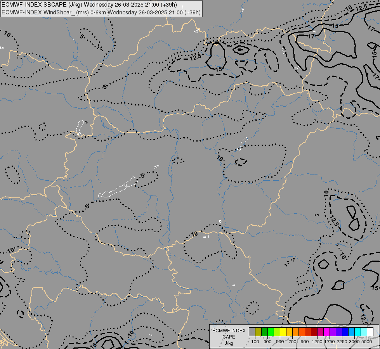Click the 900 value under the legend
The image size is (380, 349).
tap(305, 342)
